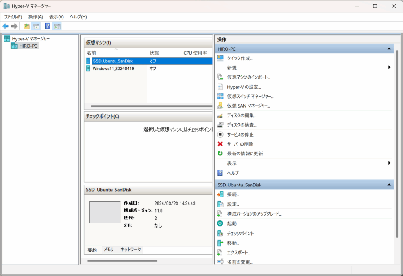The image size is (403, 276).
Task: Click the 仮想 SAN マネージャー icon
Action: [x=220, y=106]
